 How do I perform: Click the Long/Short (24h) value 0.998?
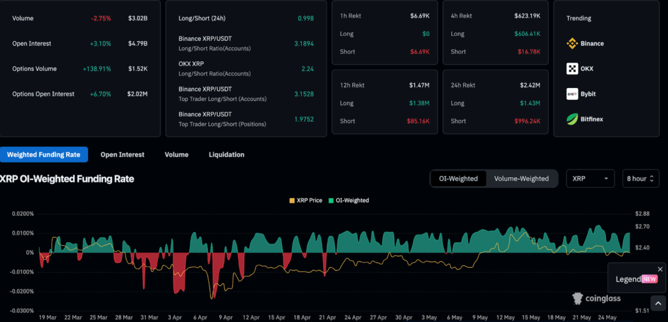click(x=305, y=18)
